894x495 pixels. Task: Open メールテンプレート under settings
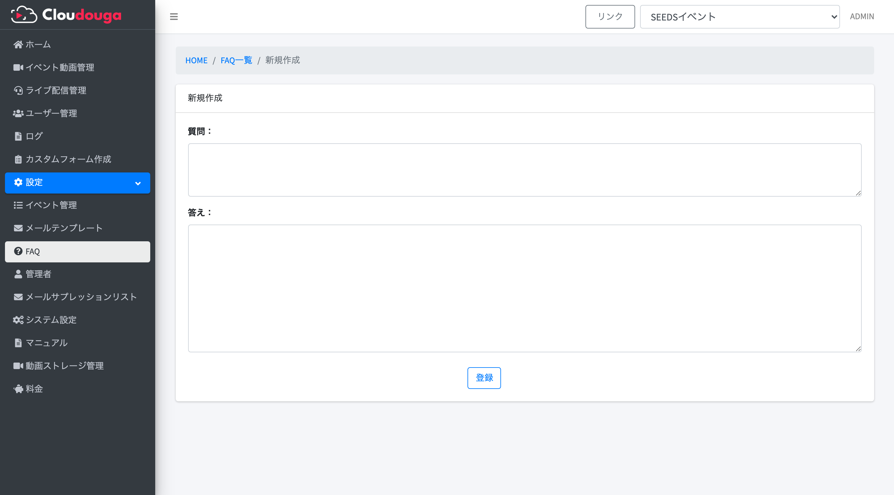pyautogui.click(x=78, y=228)
